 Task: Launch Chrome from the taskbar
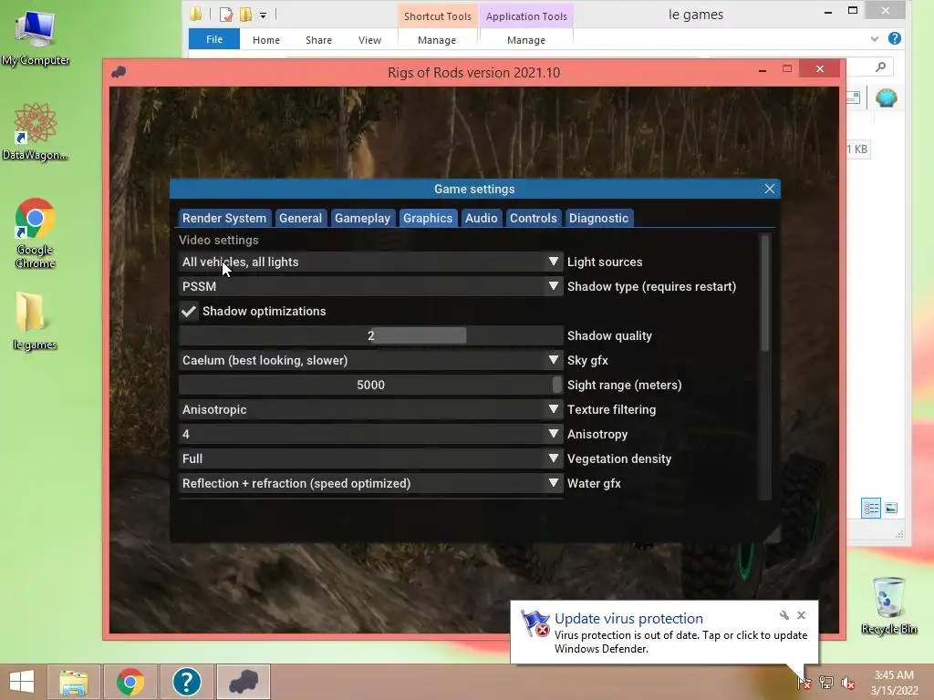130,682
